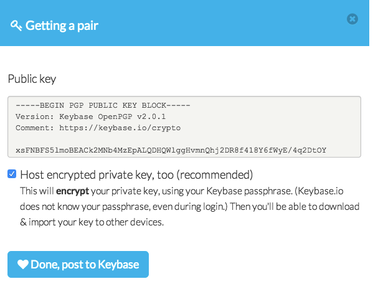Click Done, post to Keybase button
Image resolution: width=373 pixels, height=289 pixels.
pyautogui.click(x=78, y=264)
